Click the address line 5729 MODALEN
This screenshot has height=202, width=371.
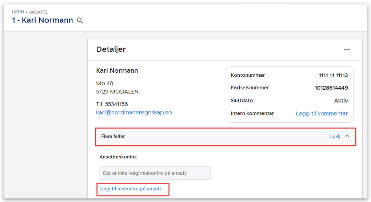click(117, 92)
